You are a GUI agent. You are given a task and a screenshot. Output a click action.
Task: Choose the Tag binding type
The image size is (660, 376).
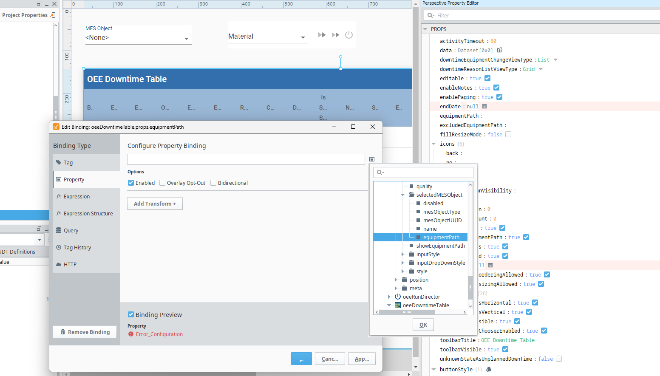coord(68,163)
